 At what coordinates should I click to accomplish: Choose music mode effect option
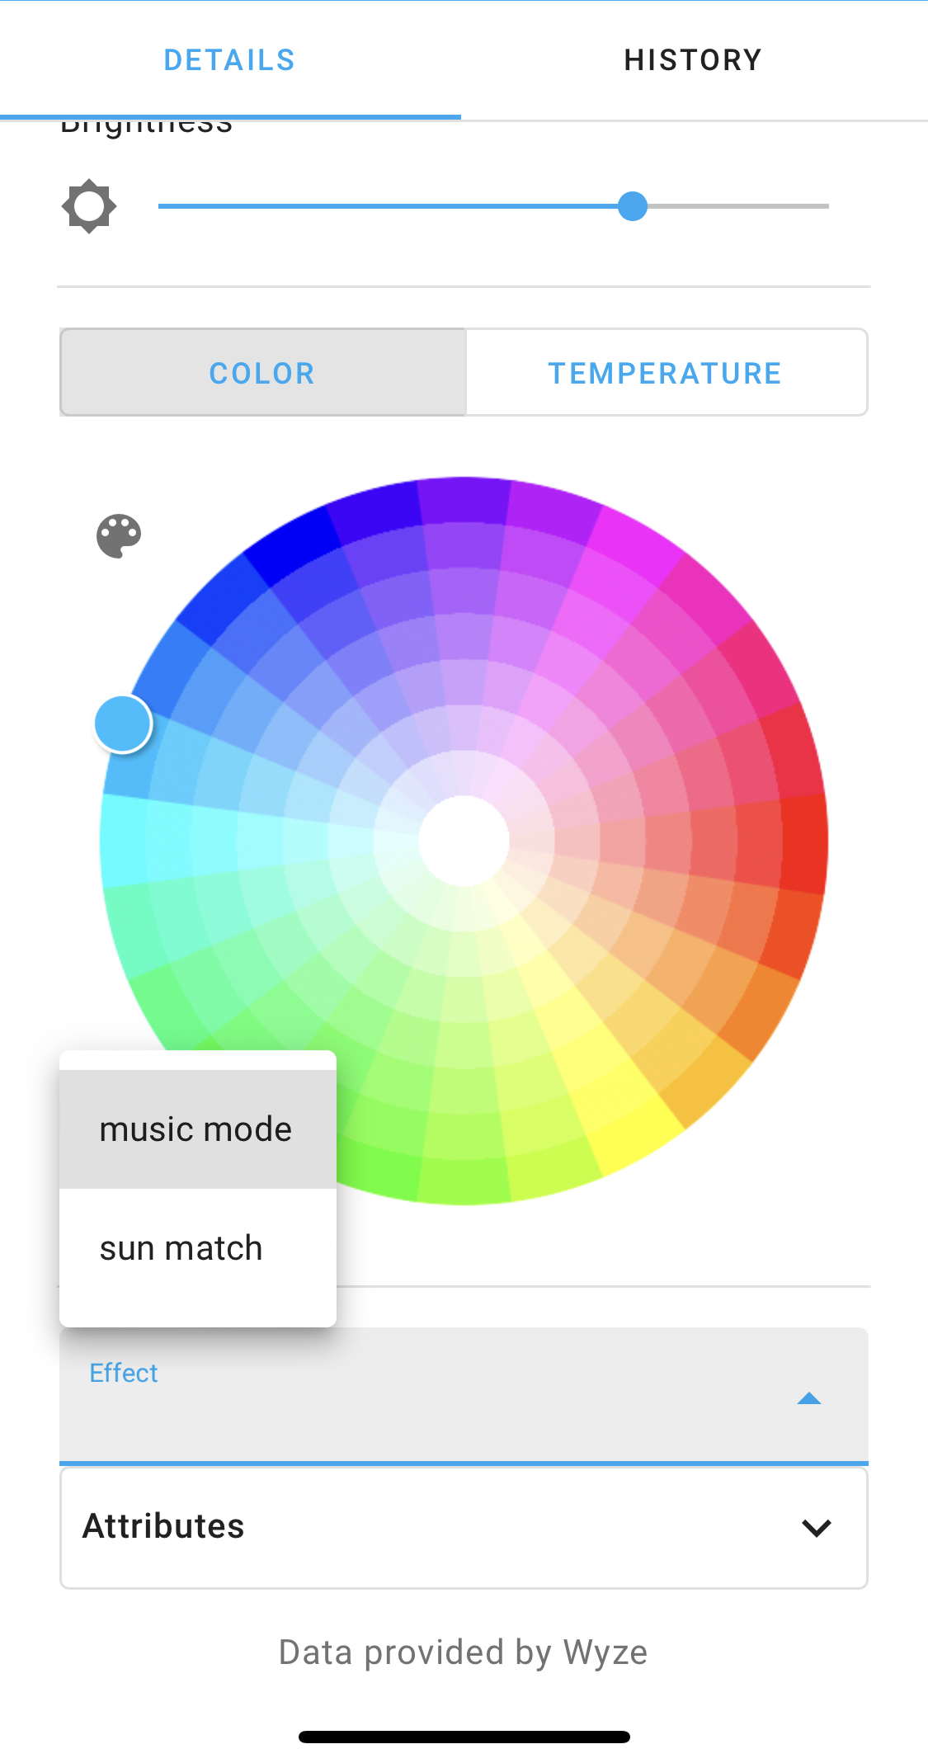coord(198,1129)
